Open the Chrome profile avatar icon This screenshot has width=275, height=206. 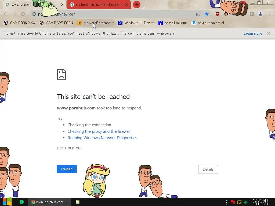coord(260,14)
